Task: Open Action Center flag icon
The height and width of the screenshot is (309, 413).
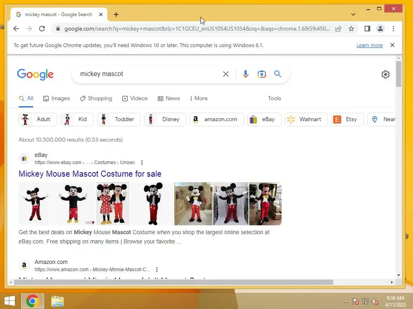Action: (x=356, y=301)
